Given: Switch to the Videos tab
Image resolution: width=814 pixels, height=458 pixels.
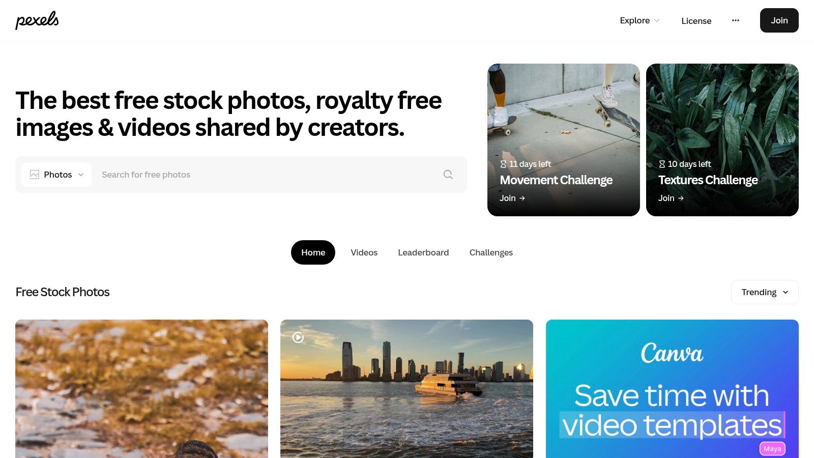Looking at the screenshot, I should (364, 252).
